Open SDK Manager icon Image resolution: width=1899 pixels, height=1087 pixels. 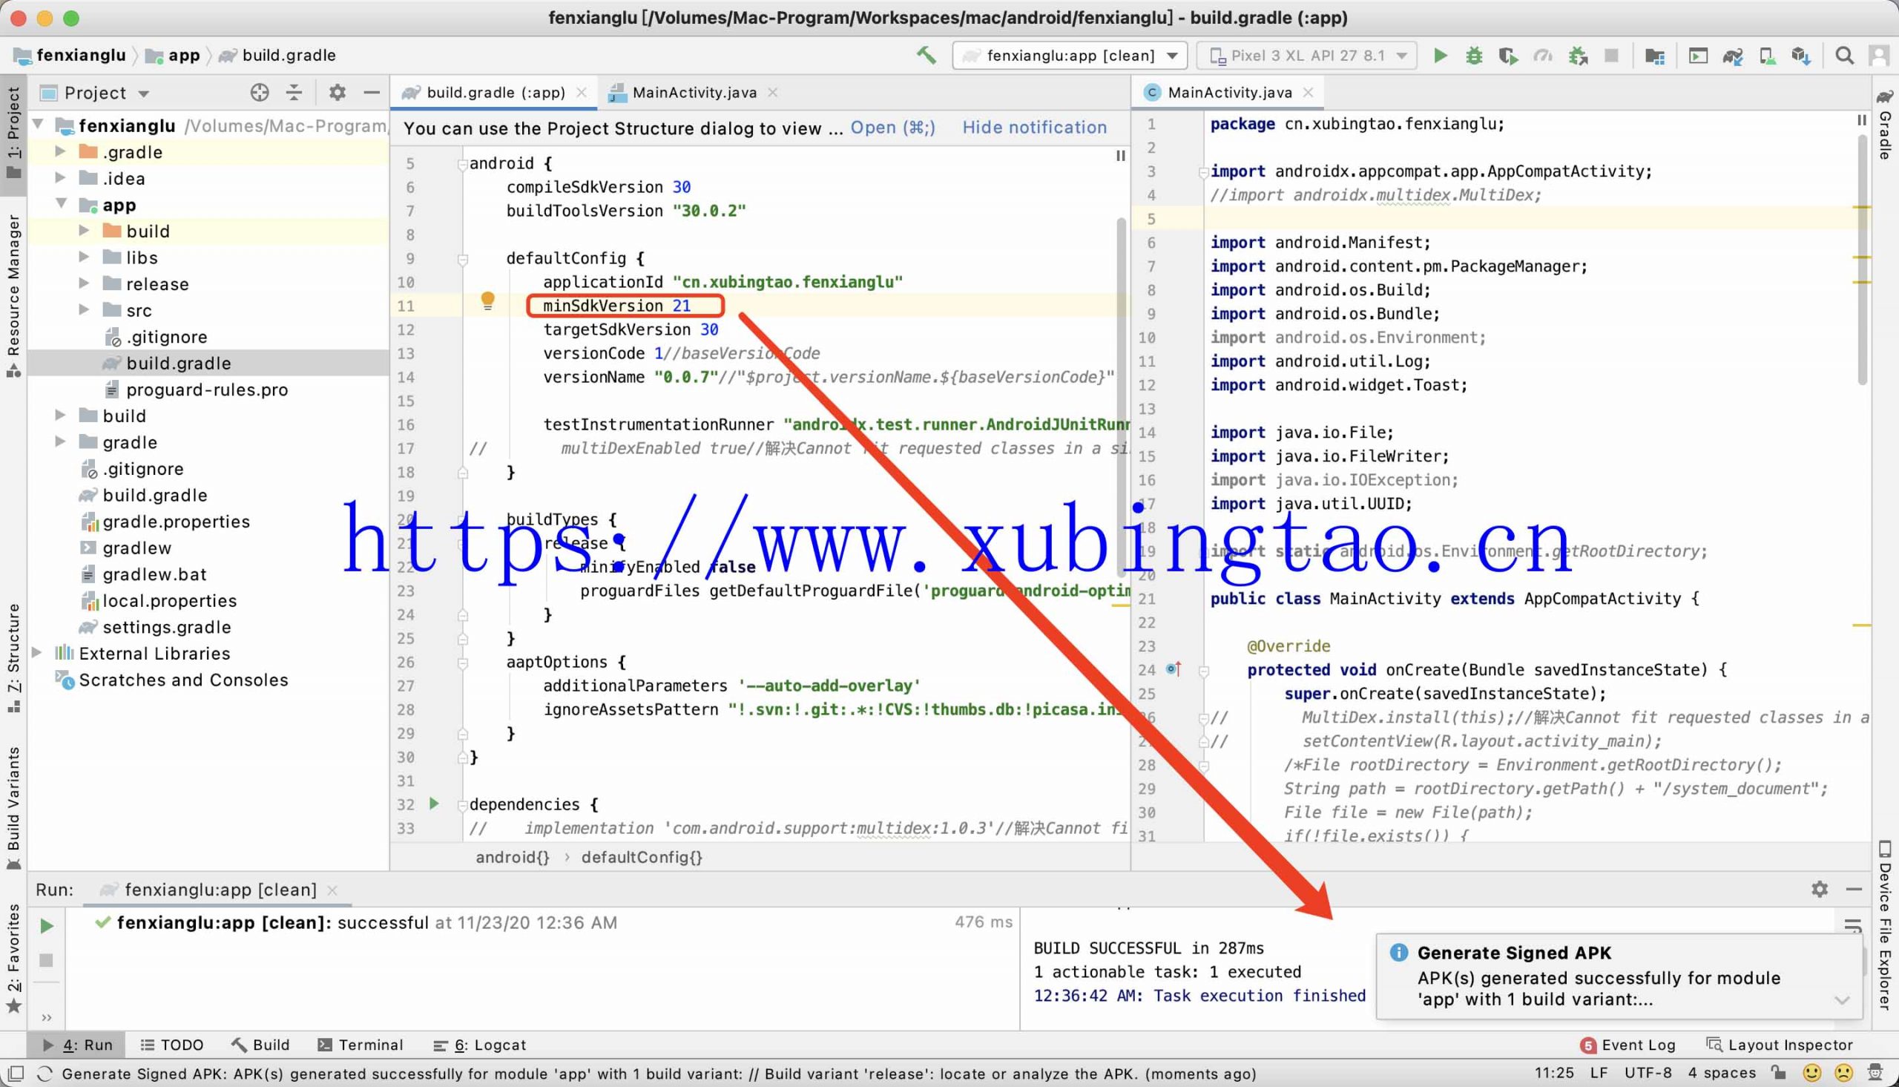[1801, 55]
